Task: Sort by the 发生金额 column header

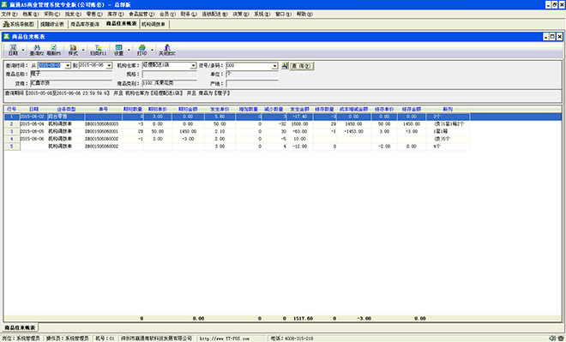Action: coord(299,109)
